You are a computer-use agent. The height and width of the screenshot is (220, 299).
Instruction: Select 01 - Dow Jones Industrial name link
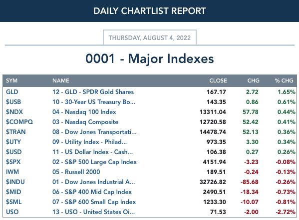tap(94, 182)
